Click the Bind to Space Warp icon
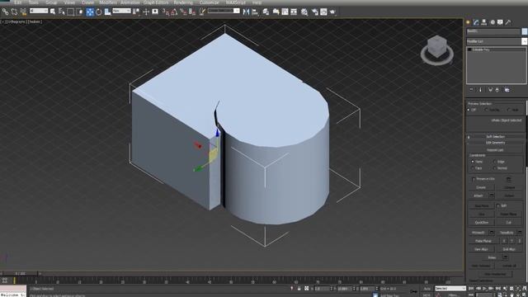 click(23, 12)
